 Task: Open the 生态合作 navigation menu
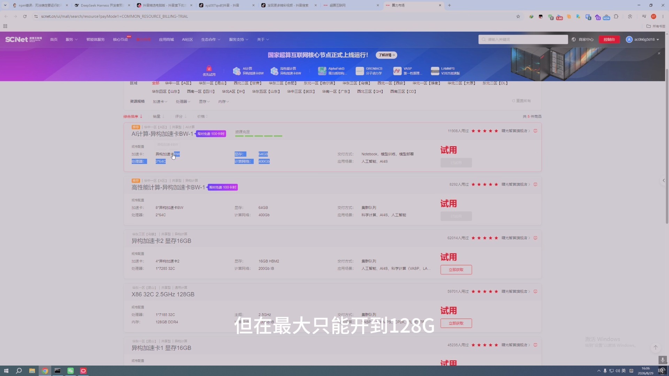210,40
